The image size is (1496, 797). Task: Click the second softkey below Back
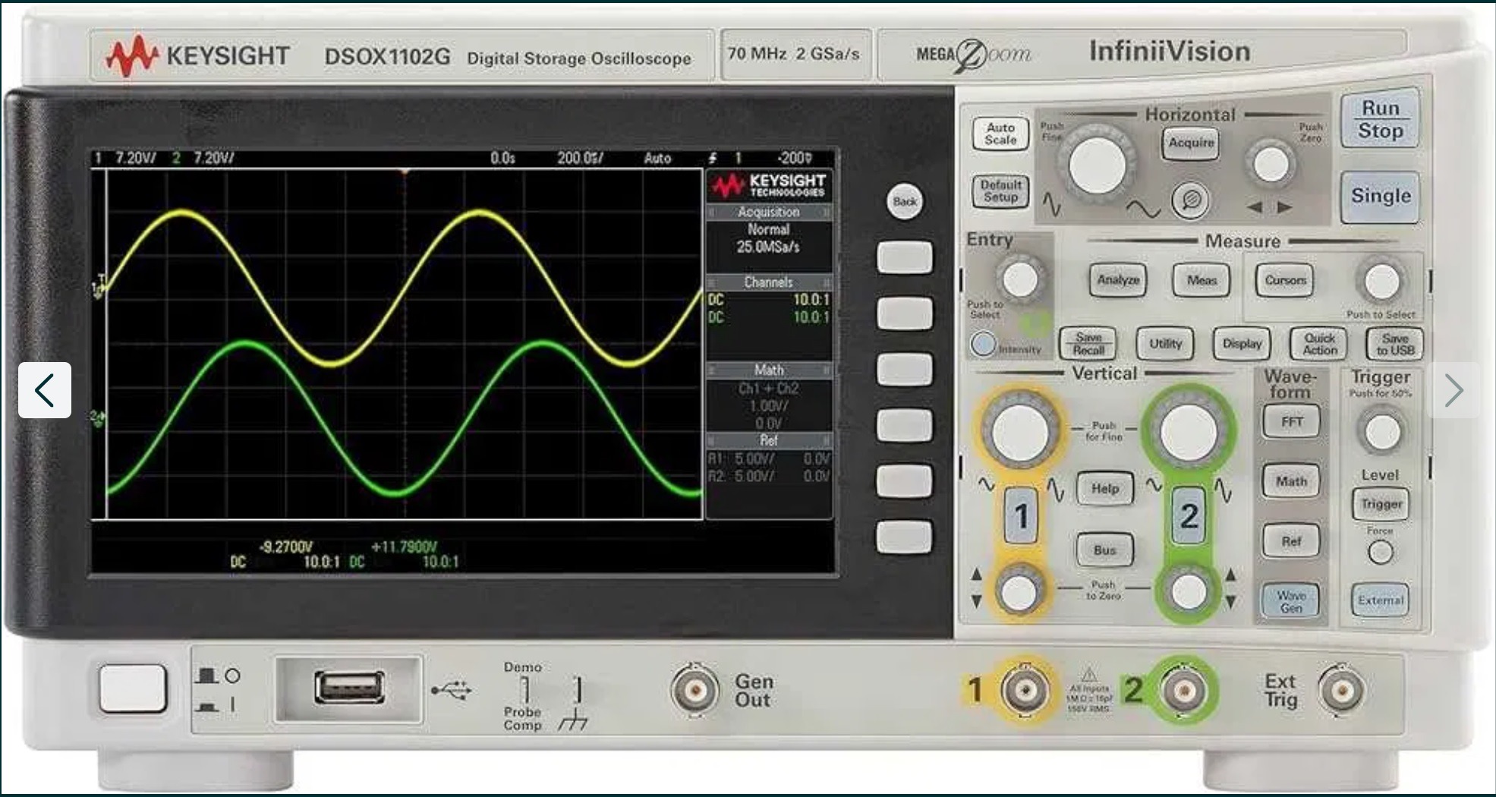[x=905, y=313]
